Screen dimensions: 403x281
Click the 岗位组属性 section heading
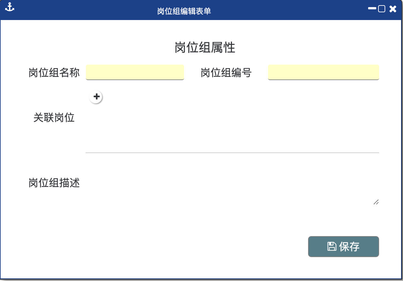click(x=205, y=47)
